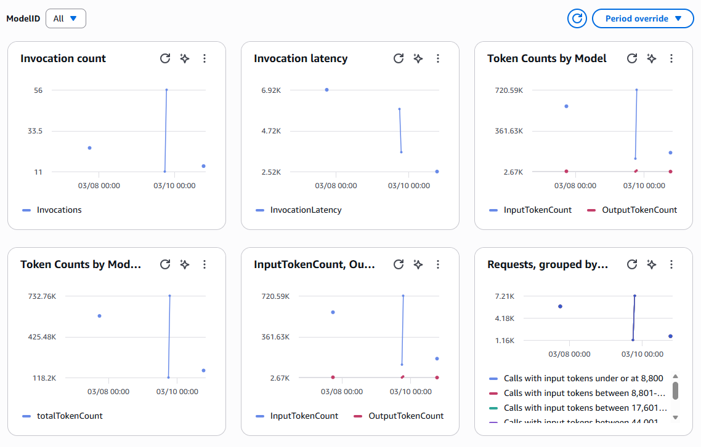This screenshot has height=447, width=701.
Task: Open the ellipsis menu on Token Counts by Model
Action: (x=671, y=58)
